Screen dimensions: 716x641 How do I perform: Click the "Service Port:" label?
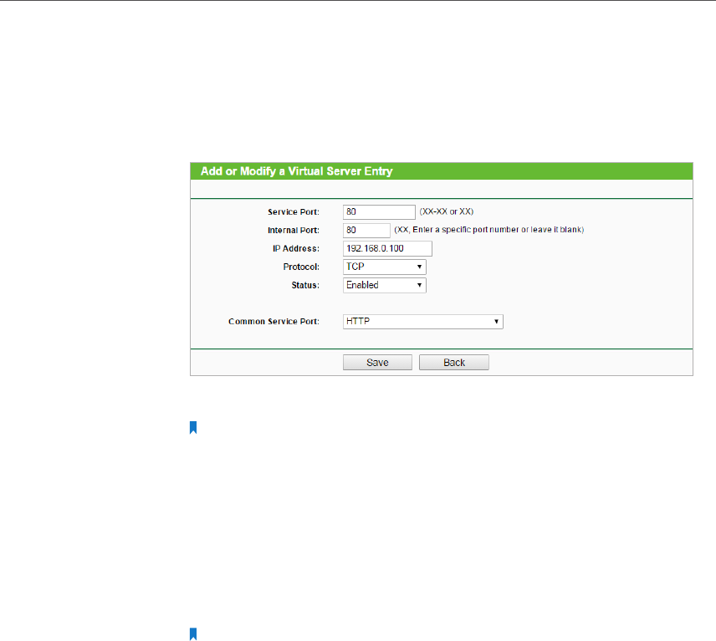point(293,212)
